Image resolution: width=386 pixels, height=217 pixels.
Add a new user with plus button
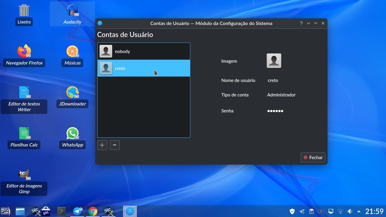(x=102, y=145)
